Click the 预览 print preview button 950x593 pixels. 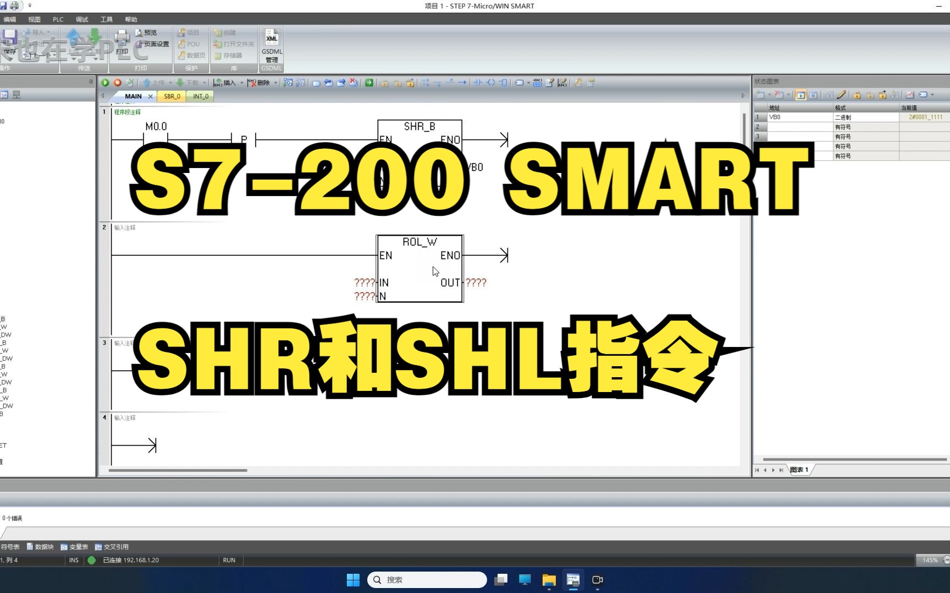[146, 32]
